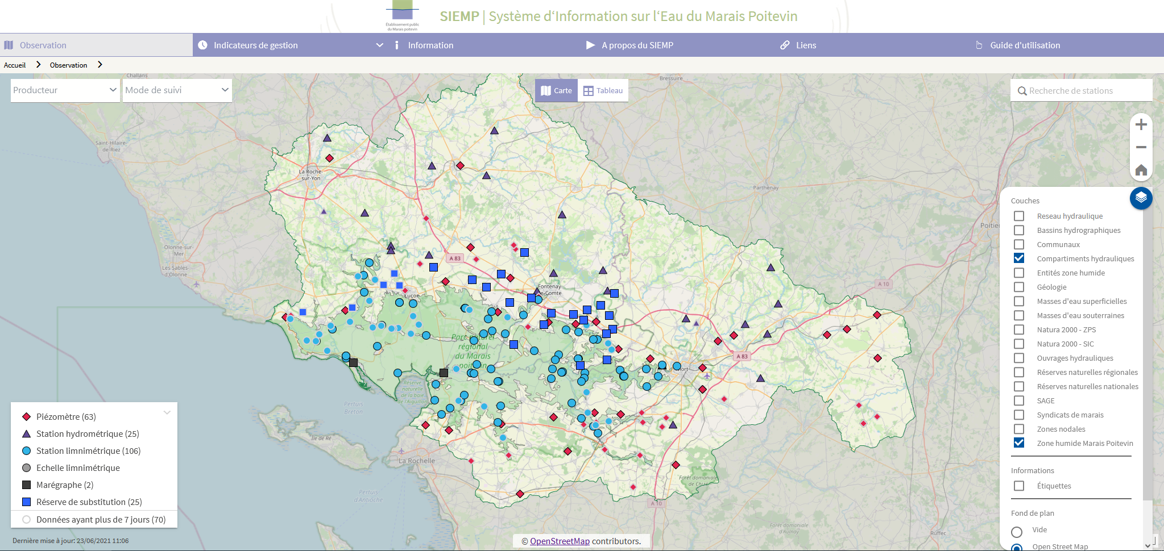The width and height of the screenshot is (1164, 551).
Task: Zoom in with the plus button
Action: [x=1141, y=125]
